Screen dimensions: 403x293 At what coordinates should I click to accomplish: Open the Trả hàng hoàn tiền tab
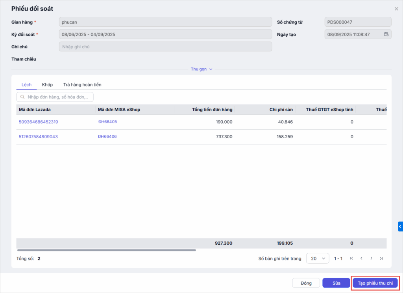tap(82, 84)
